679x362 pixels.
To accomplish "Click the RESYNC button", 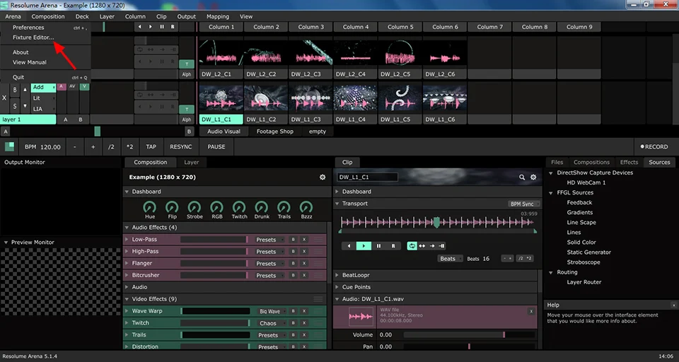I will pos(181,147).
